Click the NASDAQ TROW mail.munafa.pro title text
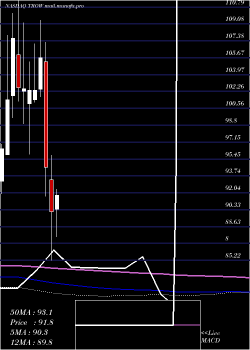The height and width of the screenshot is (350, 250). click(x=44, y=6)
